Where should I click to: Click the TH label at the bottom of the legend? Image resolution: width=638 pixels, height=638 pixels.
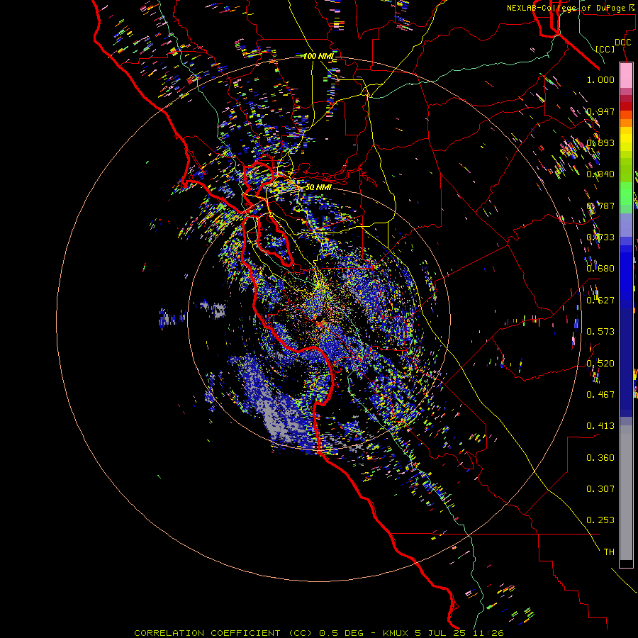click(x=609, y=552)
